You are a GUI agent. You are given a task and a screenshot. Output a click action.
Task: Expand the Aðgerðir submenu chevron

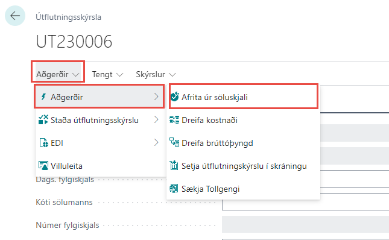156,96
